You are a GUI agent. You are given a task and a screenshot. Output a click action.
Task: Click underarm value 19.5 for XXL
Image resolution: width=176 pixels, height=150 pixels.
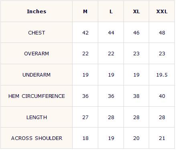(x=162, y=75)
